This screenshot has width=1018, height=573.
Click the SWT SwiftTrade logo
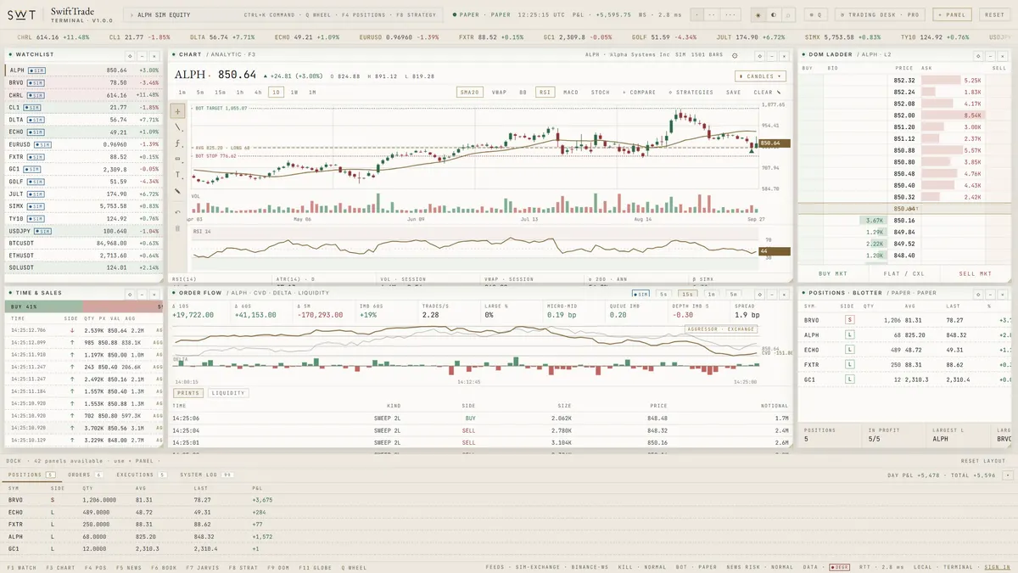(59, 14)
